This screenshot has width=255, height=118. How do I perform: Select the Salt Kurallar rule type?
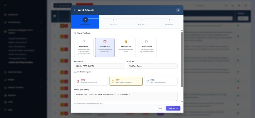pos(147,47)
